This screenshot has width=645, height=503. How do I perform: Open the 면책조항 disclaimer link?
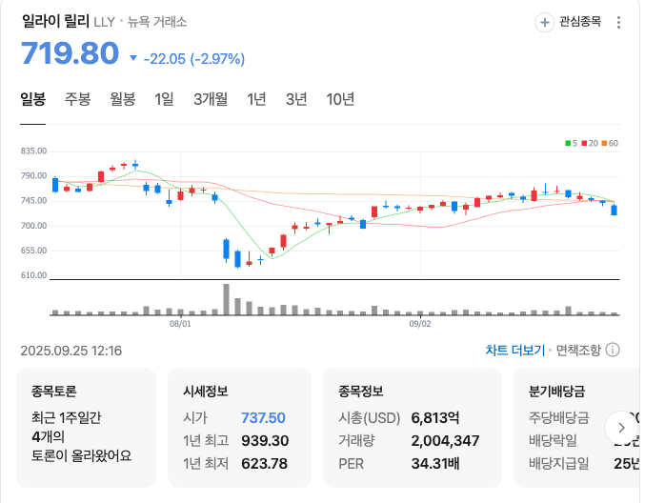(x=578, y=351)
